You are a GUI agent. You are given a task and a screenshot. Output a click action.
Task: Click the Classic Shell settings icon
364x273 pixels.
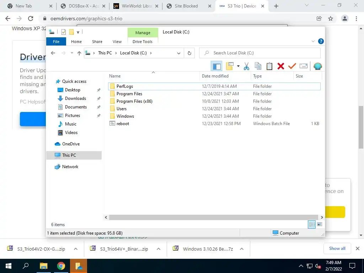click(317, 66)
